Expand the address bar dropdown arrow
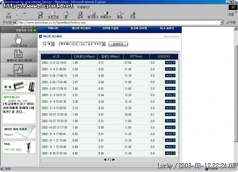 (x=222, y=22)
